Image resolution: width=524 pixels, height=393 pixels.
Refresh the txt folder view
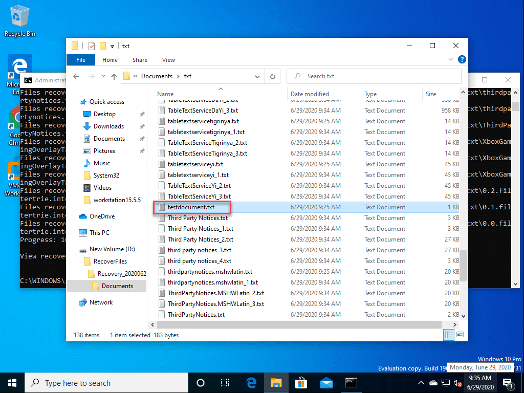click(272, 76)
